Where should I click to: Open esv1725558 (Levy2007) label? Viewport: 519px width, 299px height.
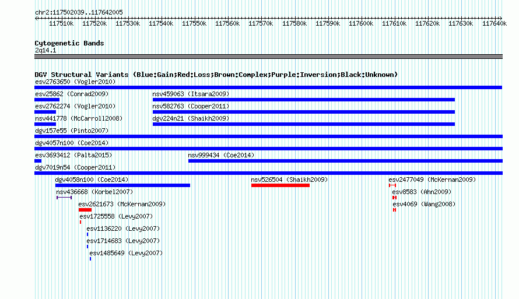116,216
